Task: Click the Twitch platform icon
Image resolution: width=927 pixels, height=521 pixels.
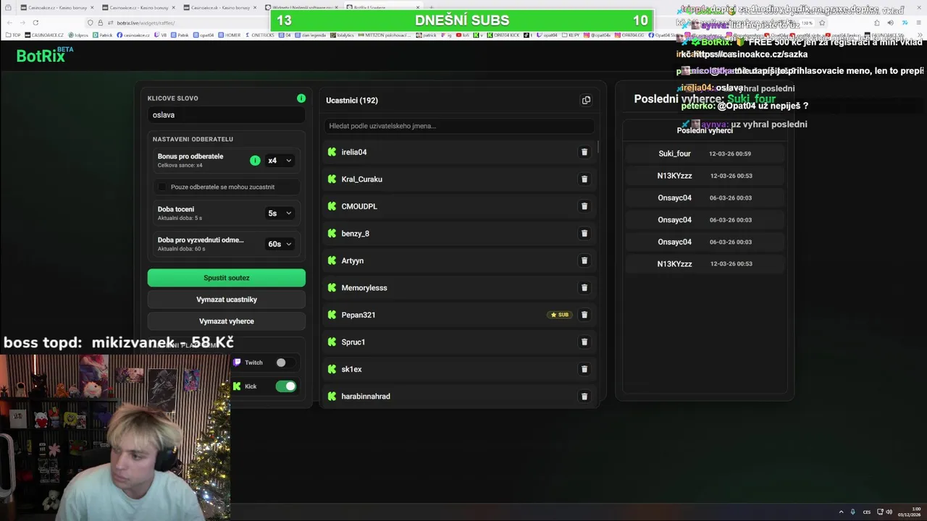Action: (237, 363)
